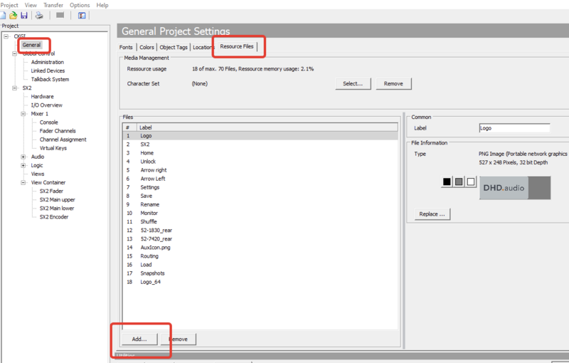Click the Label text field containing Logo
569x363 pixels.
click(x=514, y=128)
